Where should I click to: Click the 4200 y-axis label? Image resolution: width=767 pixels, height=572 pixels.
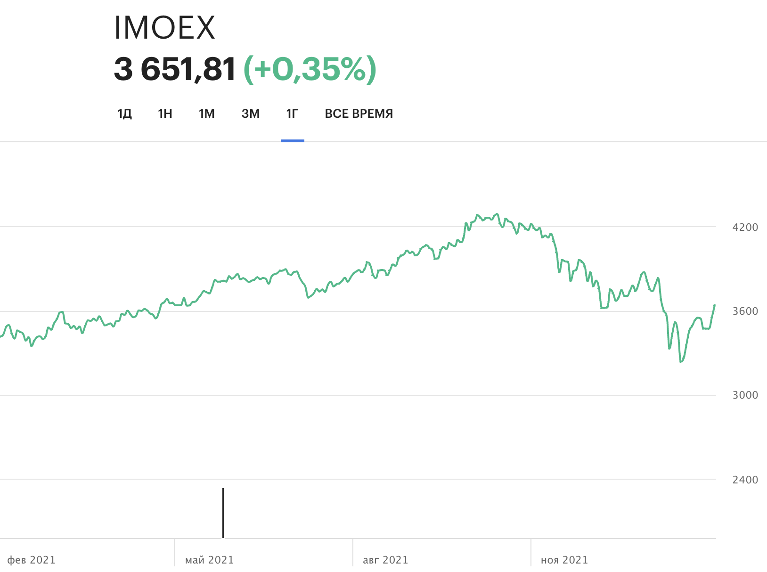[745, 227]
